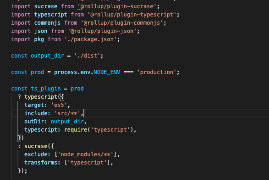Click NODE_ENV in the prod line
This screenshot has width=269, height=180.
(107, 72)
